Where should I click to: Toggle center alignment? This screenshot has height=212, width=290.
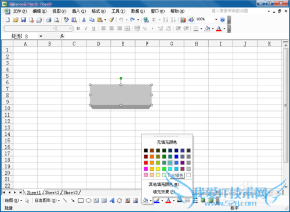111,28
